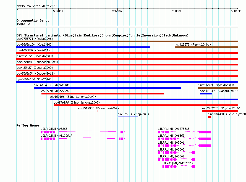Click the ruler's left arrow end

[x=17, y=9]
